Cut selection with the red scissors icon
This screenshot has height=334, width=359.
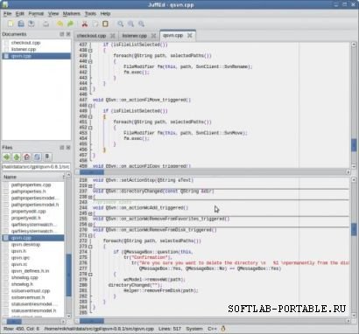[x=85, y=24]
